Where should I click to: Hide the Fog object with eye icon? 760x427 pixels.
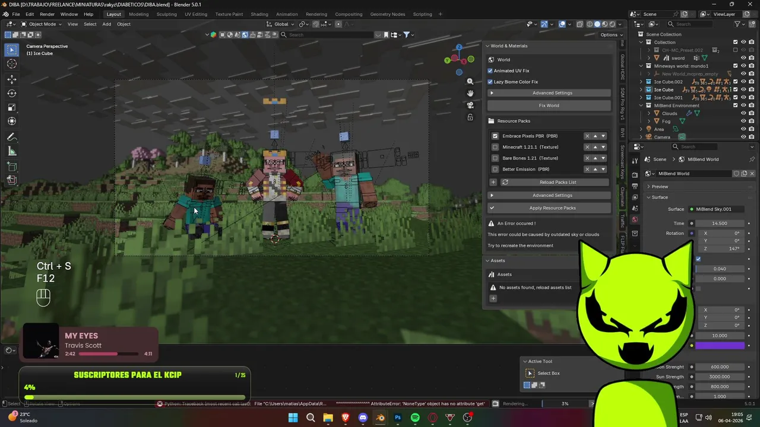pos(743,121)
